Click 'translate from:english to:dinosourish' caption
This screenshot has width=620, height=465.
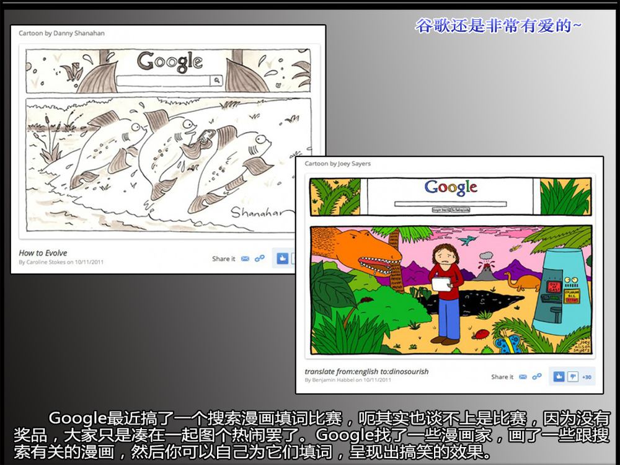(366, 371)
